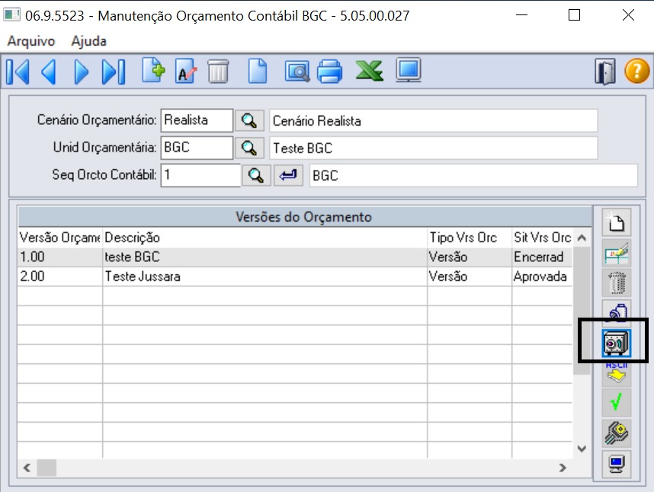Viewport: 654px width, 492px height.
Task: Click the vertical scrollbar down arrow
Action: coord(582,449)
